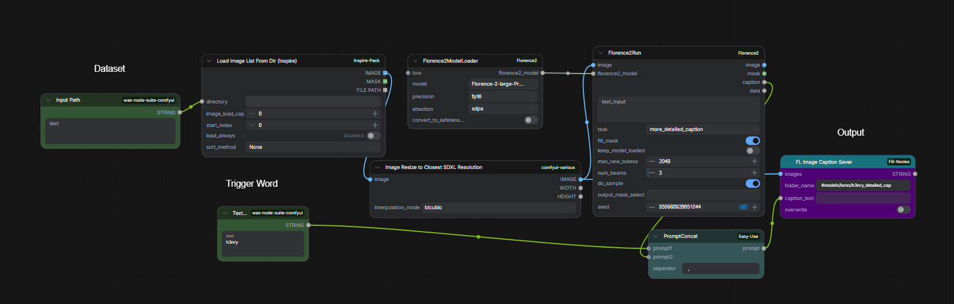Collapse the Florence2Run node
Viewport: 954px width, 304px height.
tap(600, 53)
